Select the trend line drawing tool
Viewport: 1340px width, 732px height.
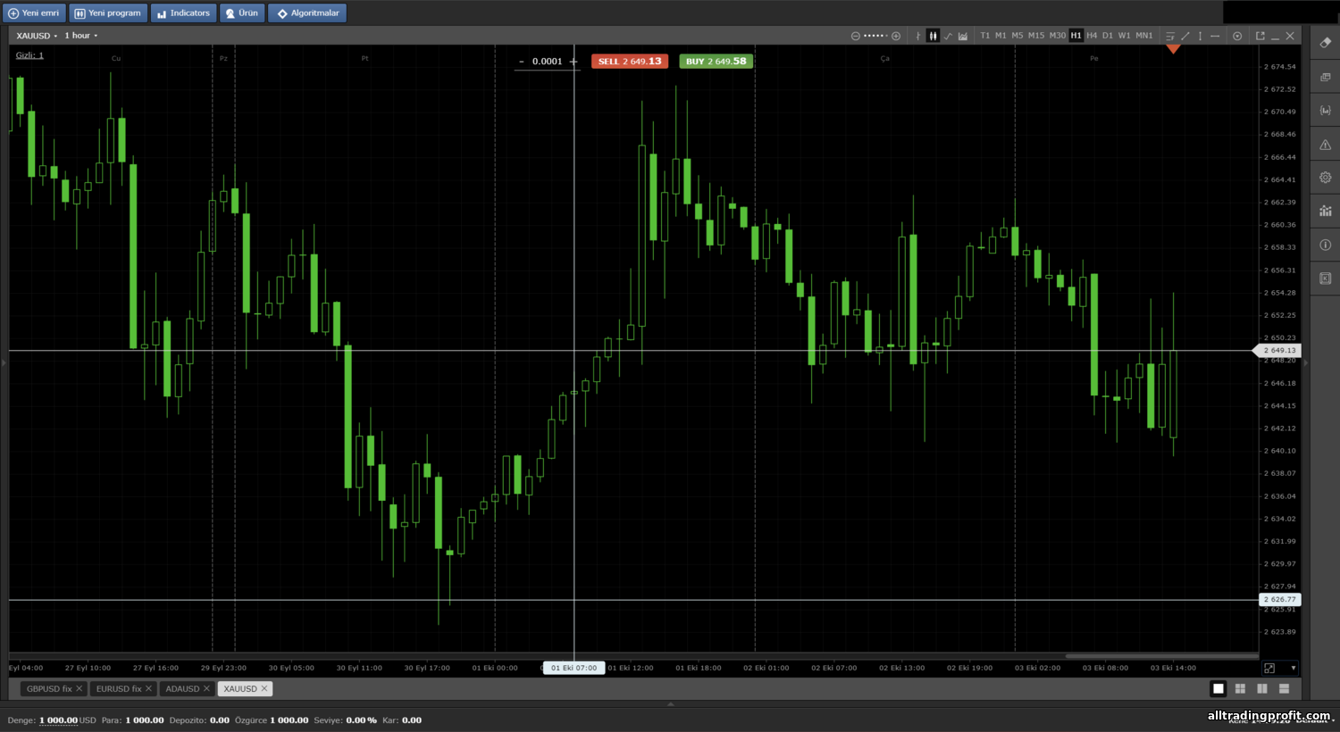point(1185,36)
